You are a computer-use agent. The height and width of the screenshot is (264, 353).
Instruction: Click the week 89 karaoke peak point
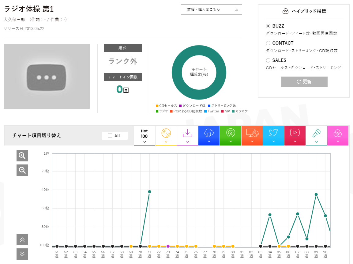click(x=316, y=194)
